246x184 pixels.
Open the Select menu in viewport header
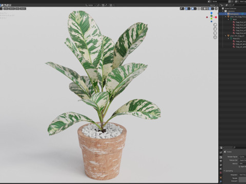pos(12,9)
